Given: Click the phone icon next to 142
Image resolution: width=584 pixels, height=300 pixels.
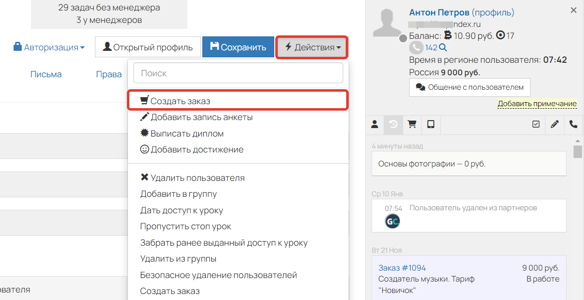Looking at the screenshot, I should (416, 47).
